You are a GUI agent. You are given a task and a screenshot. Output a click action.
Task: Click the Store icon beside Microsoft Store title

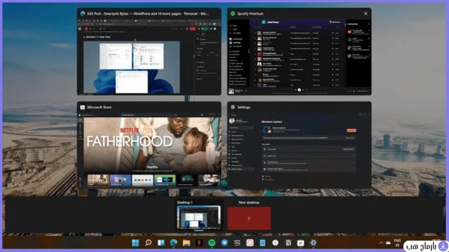click(x=82, y=107)
